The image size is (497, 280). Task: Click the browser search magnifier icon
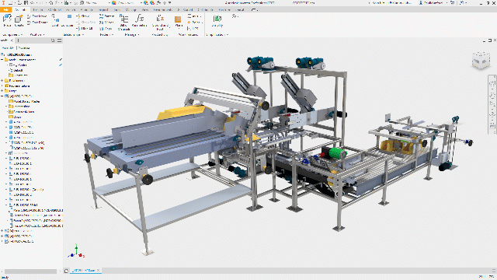point(53,40)
